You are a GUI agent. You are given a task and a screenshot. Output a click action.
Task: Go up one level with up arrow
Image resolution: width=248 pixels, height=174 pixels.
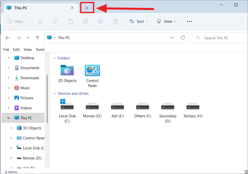tap(37, 38)
